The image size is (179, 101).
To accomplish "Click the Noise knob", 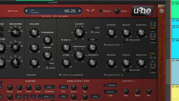I will [x=47, y=55].
